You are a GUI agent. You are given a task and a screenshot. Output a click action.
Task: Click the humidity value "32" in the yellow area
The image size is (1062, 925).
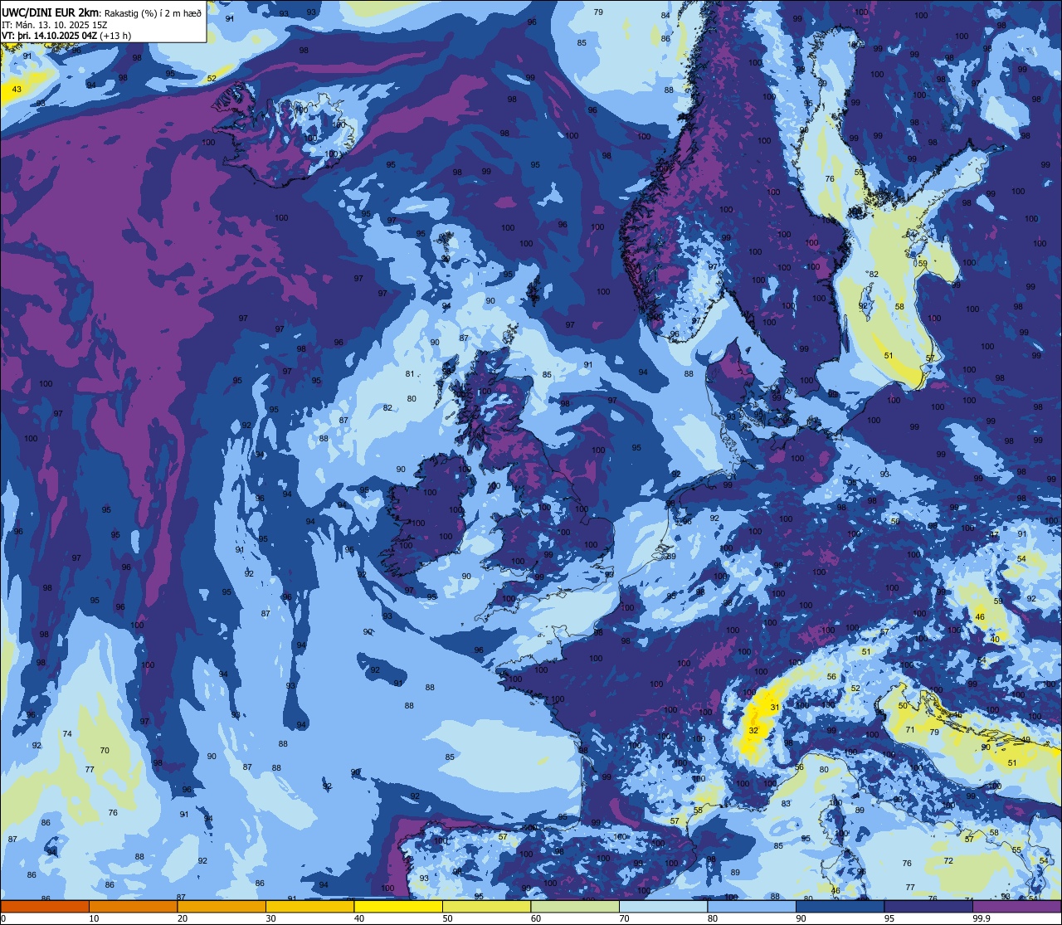[753, 731]
